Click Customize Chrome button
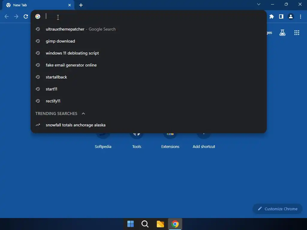Viewport: 307px width, 230px height. 277,209
